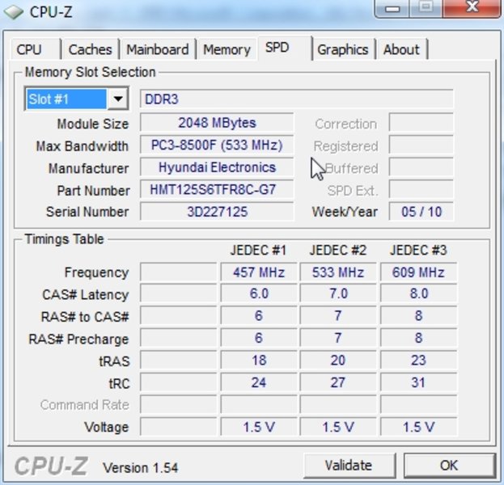Select the Memory tab
504x485 pixels.
227,49
